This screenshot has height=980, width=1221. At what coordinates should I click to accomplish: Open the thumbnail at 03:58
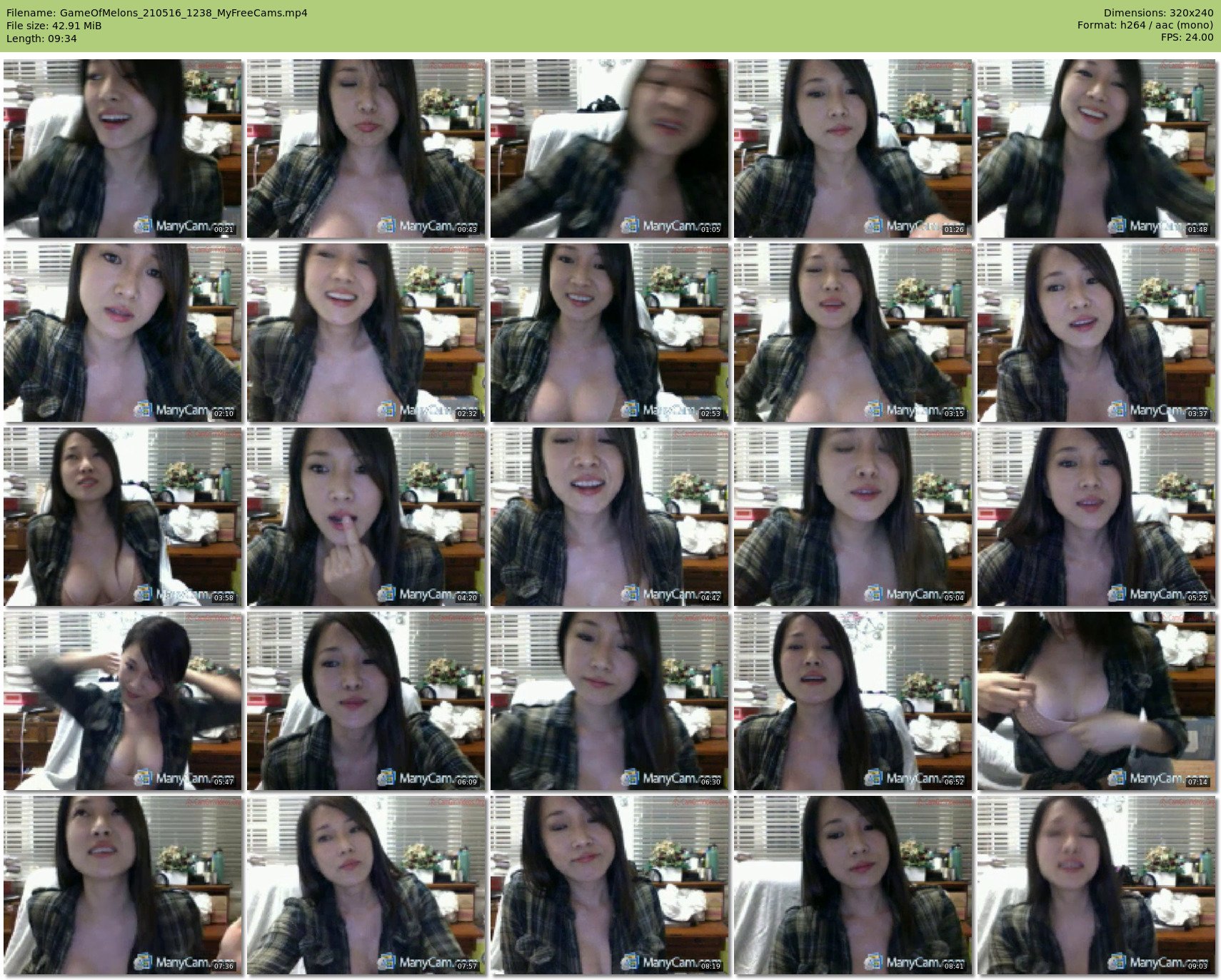123,517
